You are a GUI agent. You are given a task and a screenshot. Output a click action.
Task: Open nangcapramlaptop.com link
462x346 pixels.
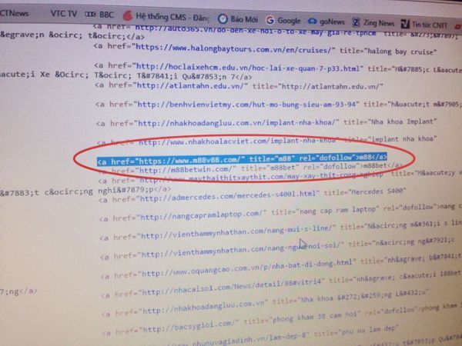(x=202, y=216)
